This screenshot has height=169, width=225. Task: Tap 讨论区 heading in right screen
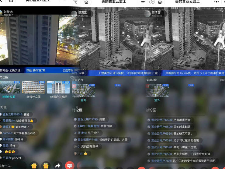point(151,110)
